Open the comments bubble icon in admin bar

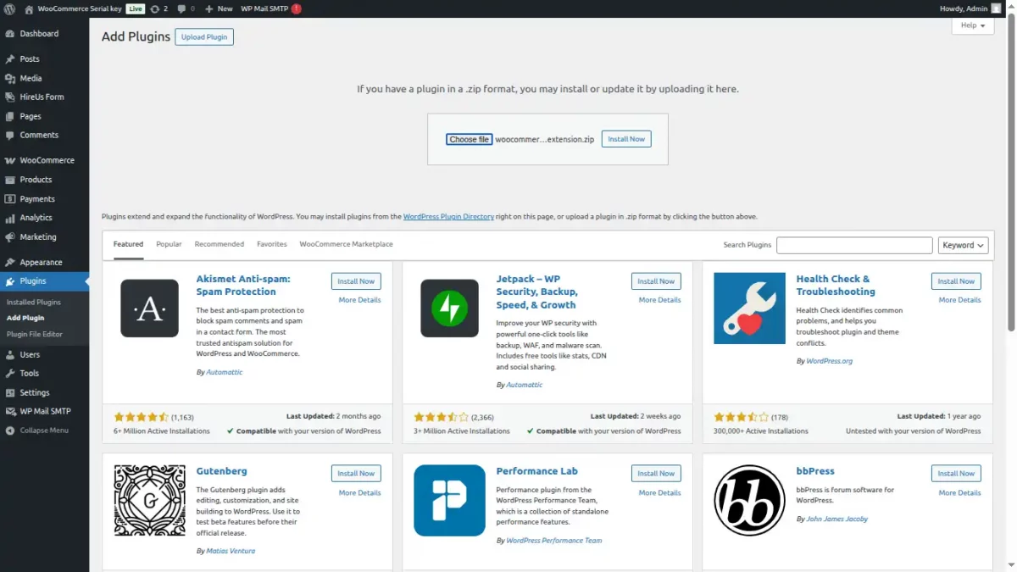coord(186,8)
